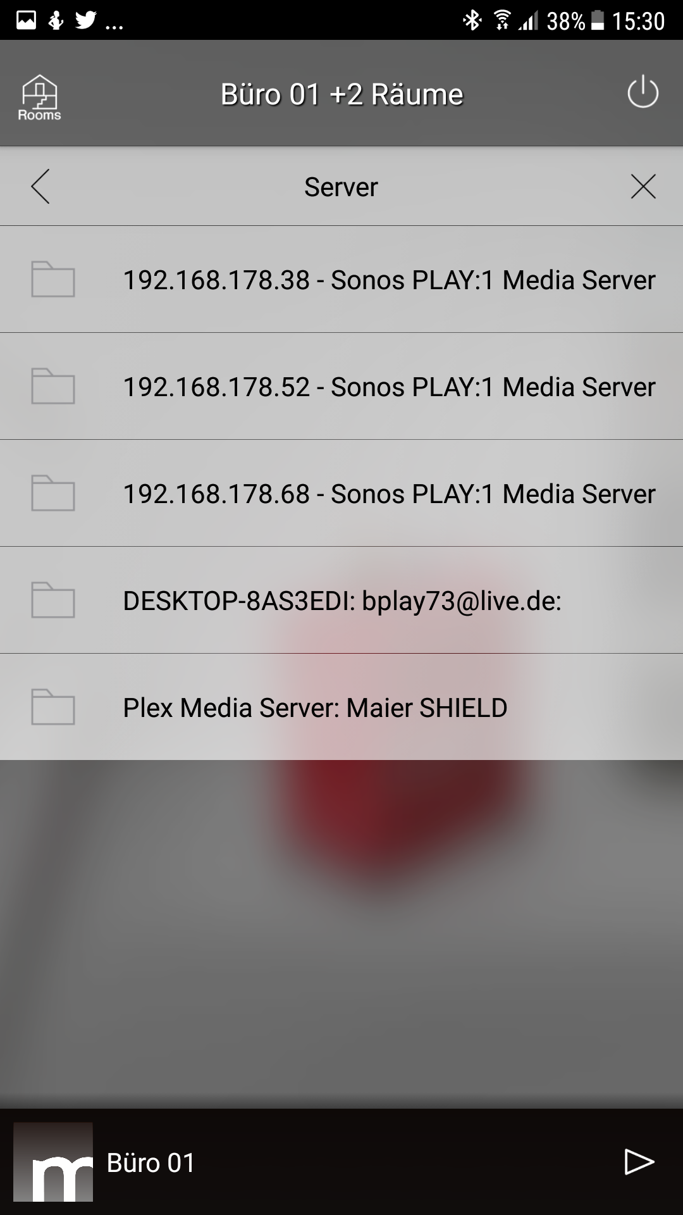Screen dimensions: 683x1215
Task: Open the Rooms overview icon
Action: [x=39, y=97]
